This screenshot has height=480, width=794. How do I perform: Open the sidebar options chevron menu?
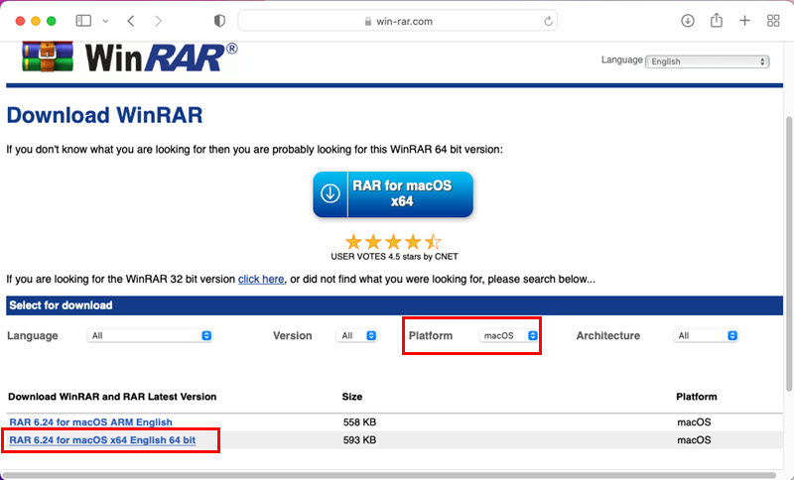tap(105, 21)
